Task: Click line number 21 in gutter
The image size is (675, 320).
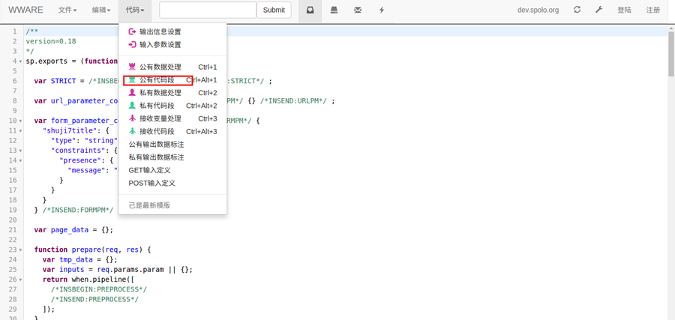Action: (13, 229)
